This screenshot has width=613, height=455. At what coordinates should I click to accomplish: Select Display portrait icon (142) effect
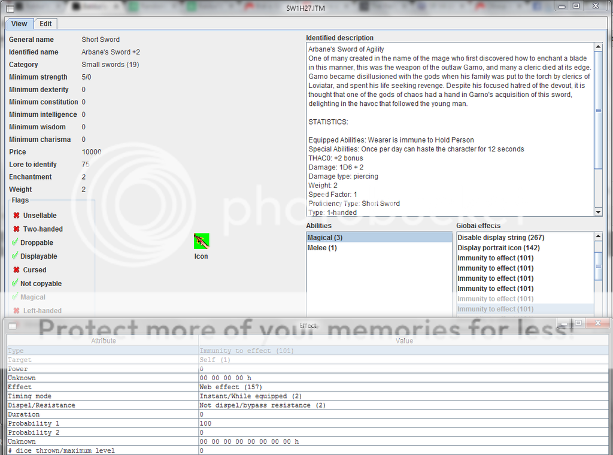coord(498,248)
